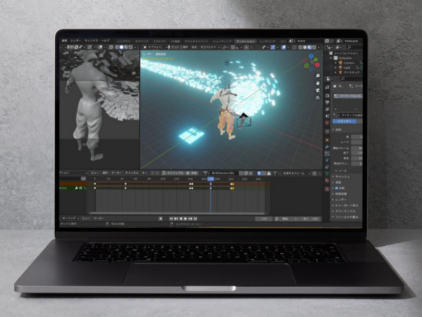Open the Scene properties tab icon
422x317 pixels.
point(327,116)
